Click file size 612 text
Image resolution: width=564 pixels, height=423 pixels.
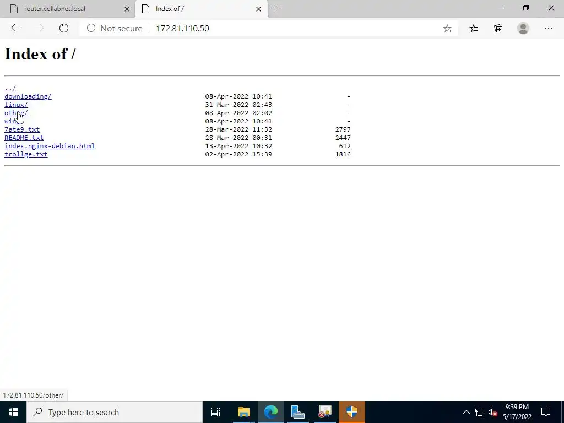coord(345,146)
